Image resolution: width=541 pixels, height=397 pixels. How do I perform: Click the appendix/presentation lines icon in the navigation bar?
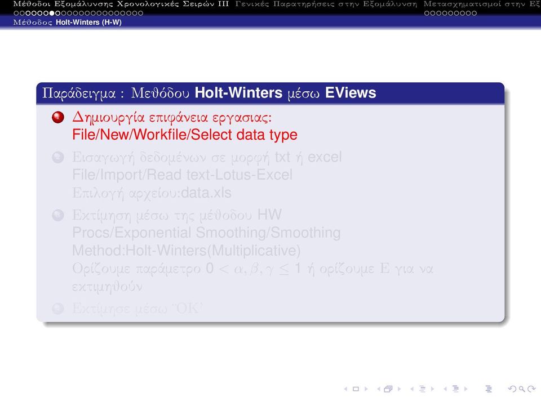click(x=489, y=389)
